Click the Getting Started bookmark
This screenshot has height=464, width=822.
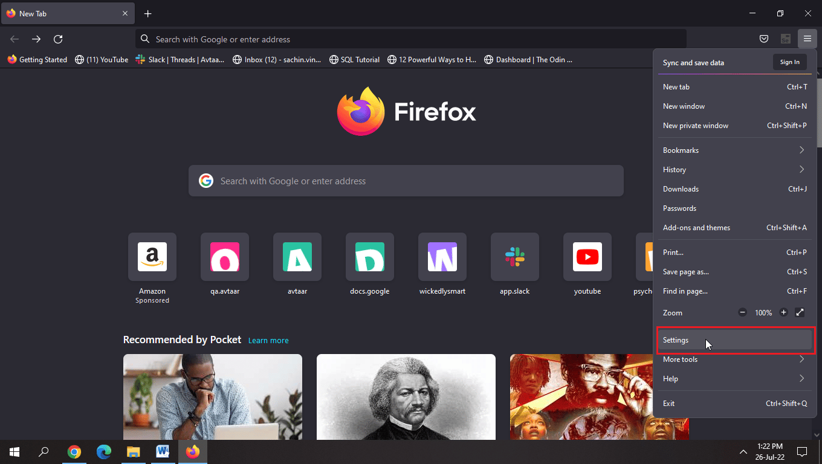click(x=37, y=59)
